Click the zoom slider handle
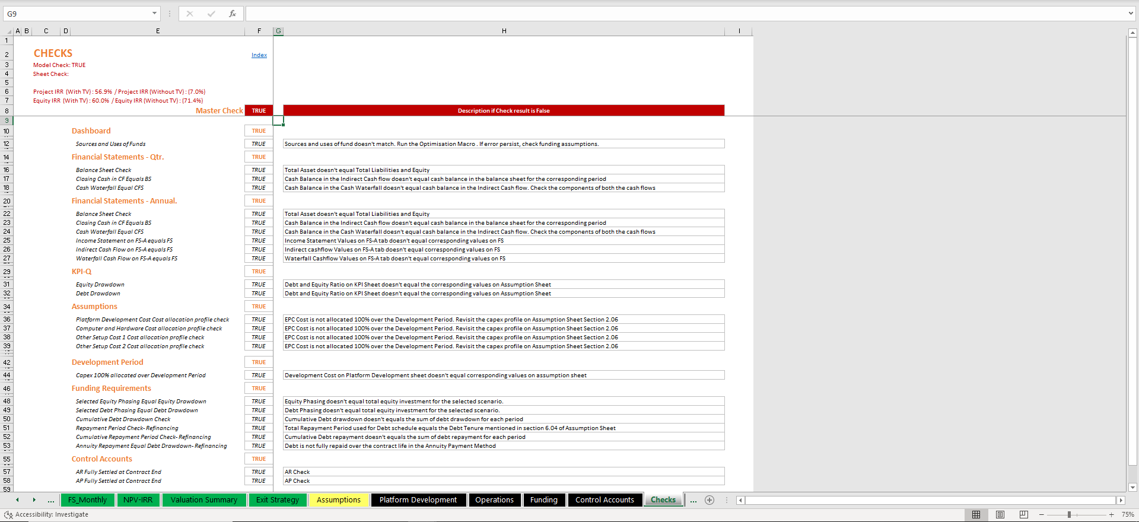The image size is (1139, 522). (x=1069, y=515)
